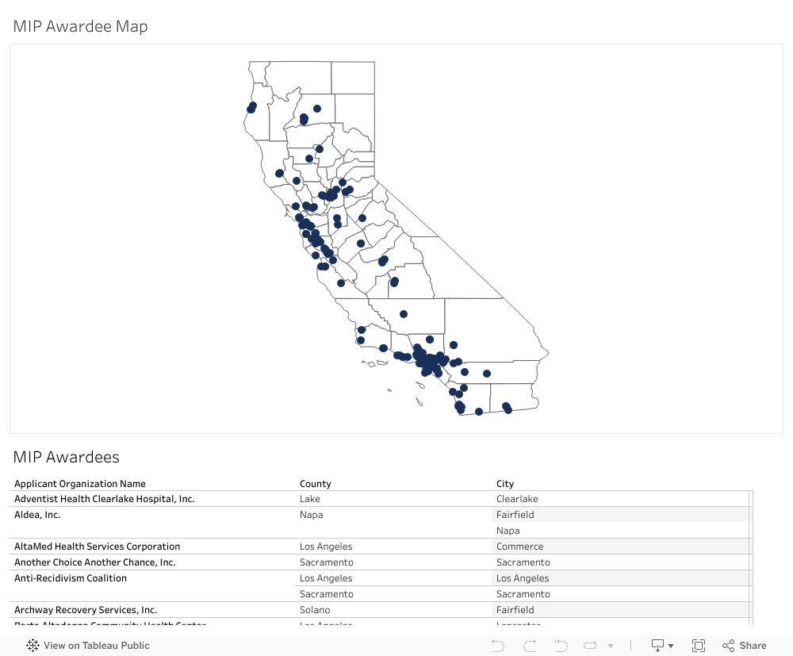793x656 pixels.
Task: Click the Applicant Organization Name column header
Action: 80,484
